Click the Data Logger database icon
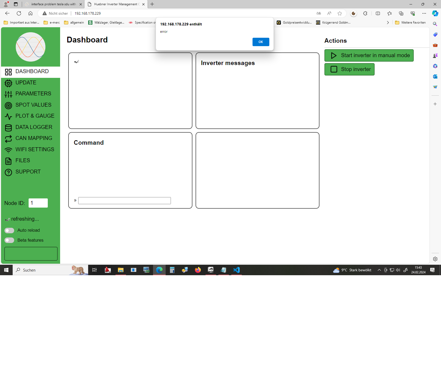 tap(8, 128)
